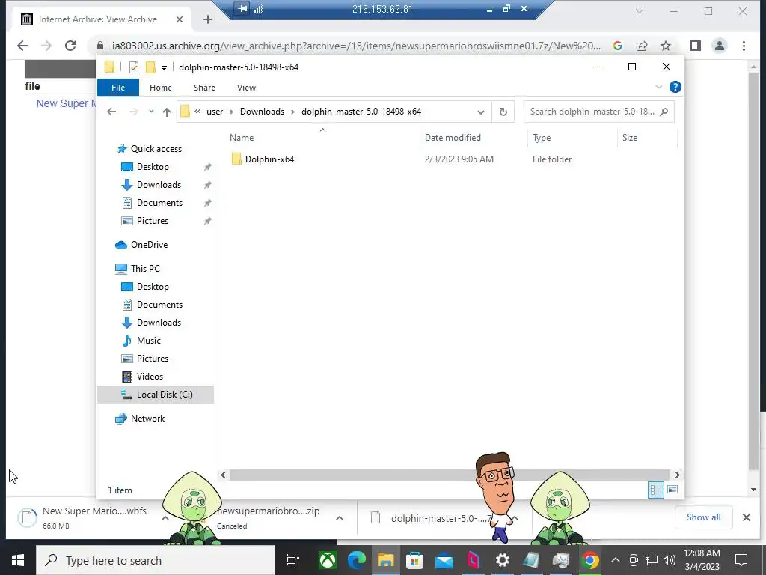Open Customize Quick Access Toolbar dropdown
The image size is (766, 575).
(164, 68)
